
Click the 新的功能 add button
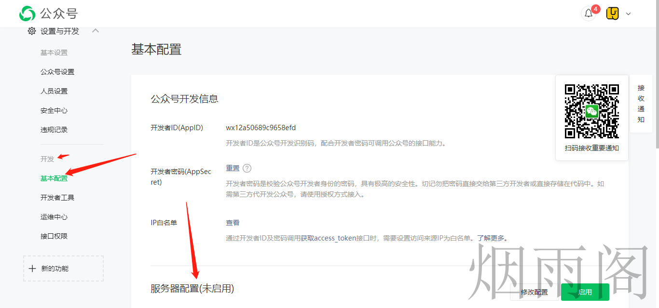[63, 268]
